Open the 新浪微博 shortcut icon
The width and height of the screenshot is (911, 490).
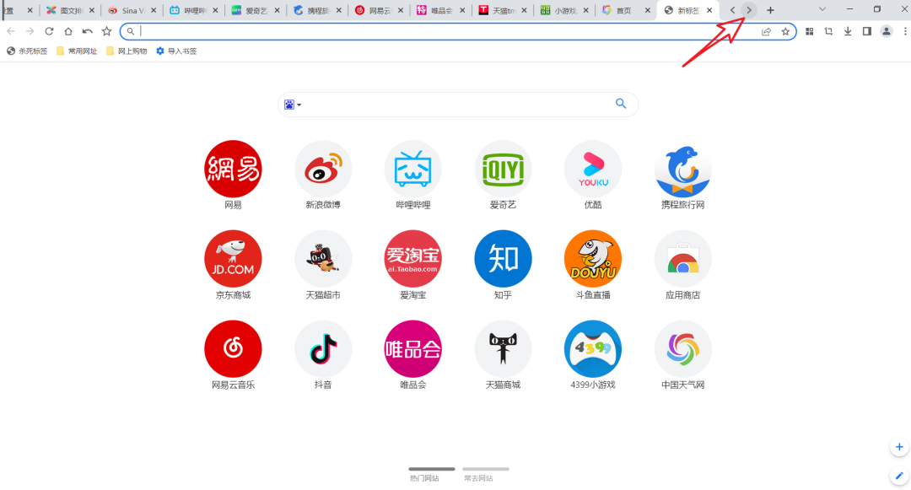(x=323, y=169)
